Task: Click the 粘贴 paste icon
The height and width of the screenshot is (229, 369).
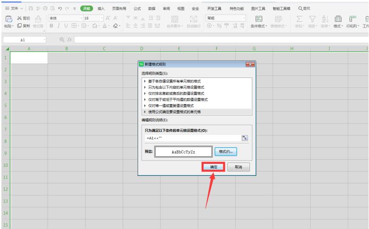Action: point(9,19)
